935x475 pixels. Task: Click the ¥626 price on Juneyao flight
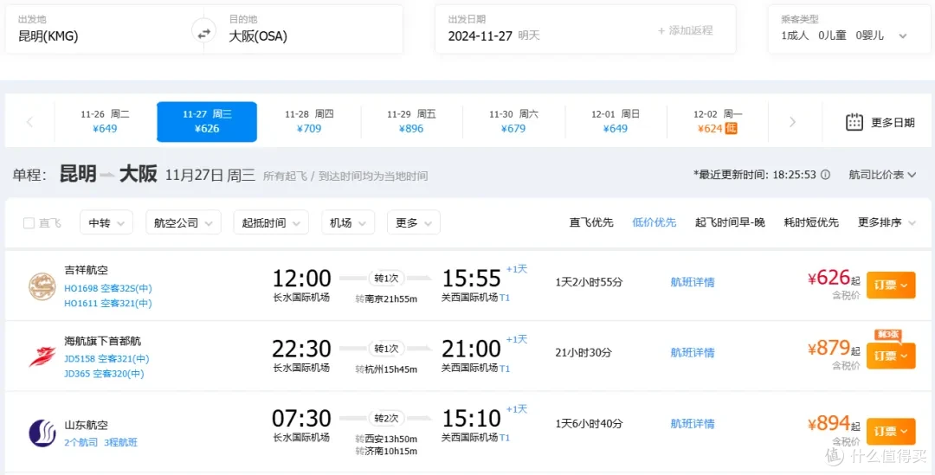click(829, 278)
